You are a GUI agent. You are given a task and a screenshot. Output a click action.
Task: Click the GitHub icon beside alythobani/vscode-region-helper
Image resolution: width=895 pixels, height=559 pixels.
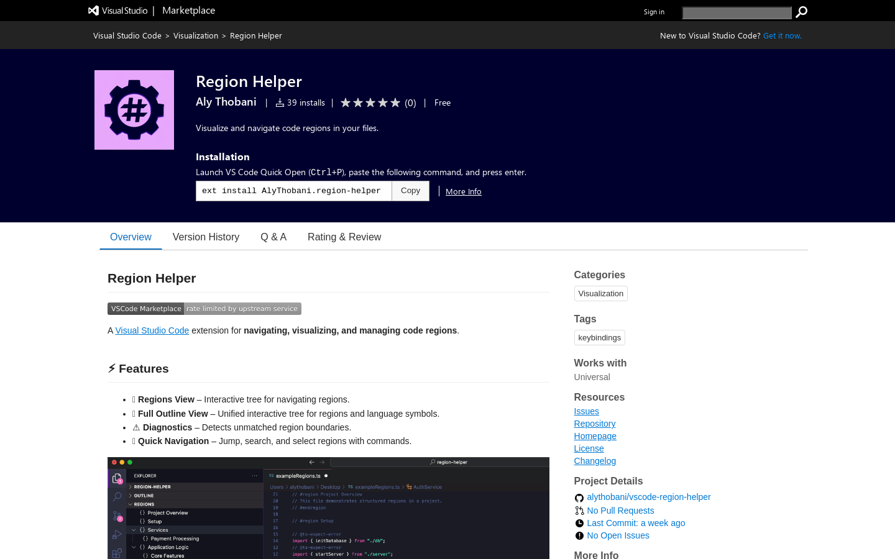pos(579,498)
